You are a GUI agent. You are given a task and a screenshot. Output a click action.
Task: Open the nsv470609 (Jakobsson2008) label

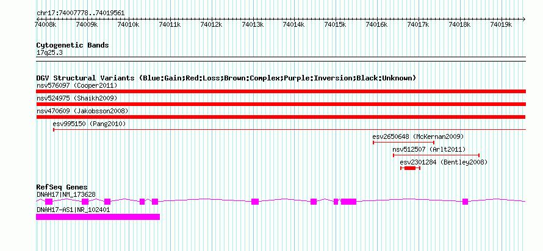[x=82, y=111]
